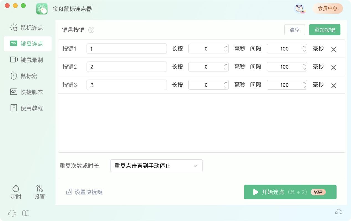Screen dimensions: 351x221
Task: Click the 金舟鼠标连点器 app logo
Action: 42,9
